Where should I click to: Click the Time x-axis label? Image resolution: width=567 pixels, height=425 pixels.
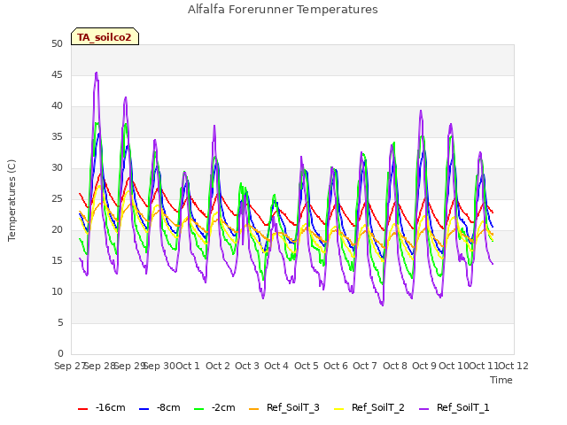(x=501, y=380)
